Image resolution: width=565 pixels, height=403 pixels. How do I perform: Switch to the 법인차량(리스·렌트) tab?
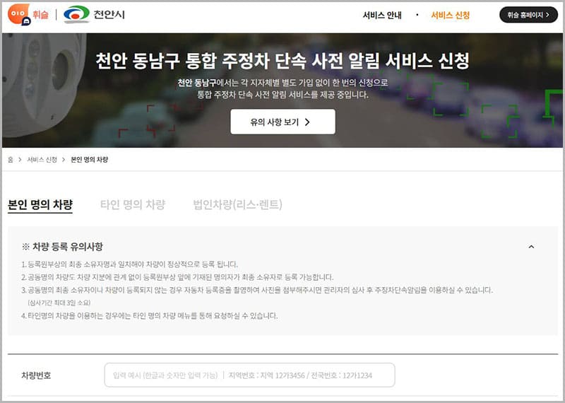point(237,205)
